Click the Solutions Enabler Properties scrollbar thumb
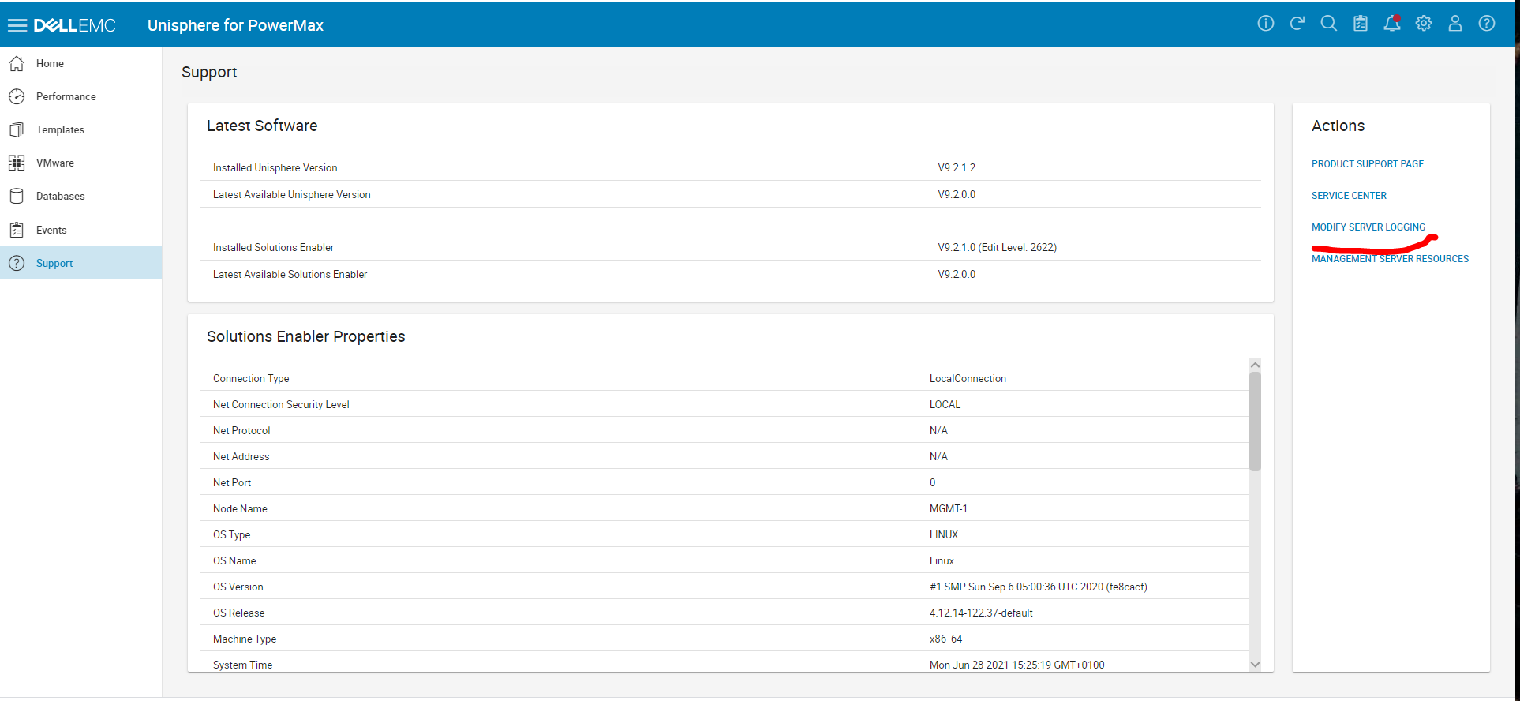The image size is (1520, 701). coord(1255,421)
